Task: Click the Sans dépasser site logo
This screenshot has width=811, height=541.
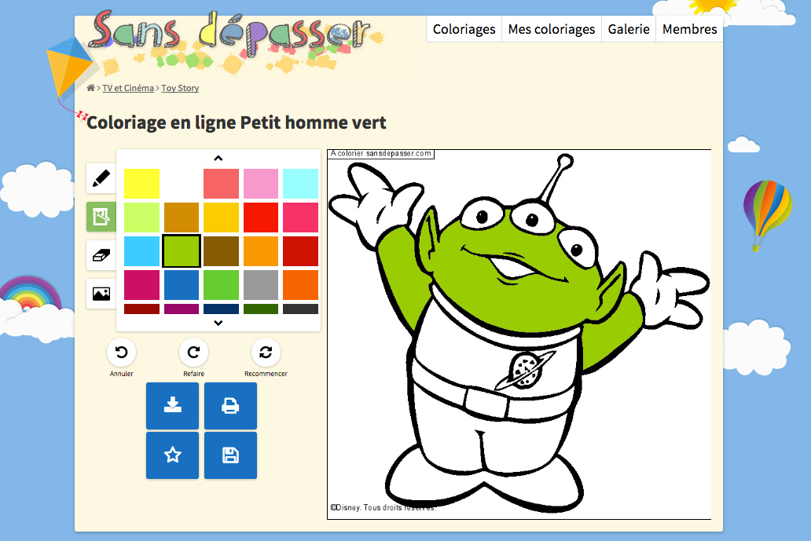Action: (x=230, y=32)
